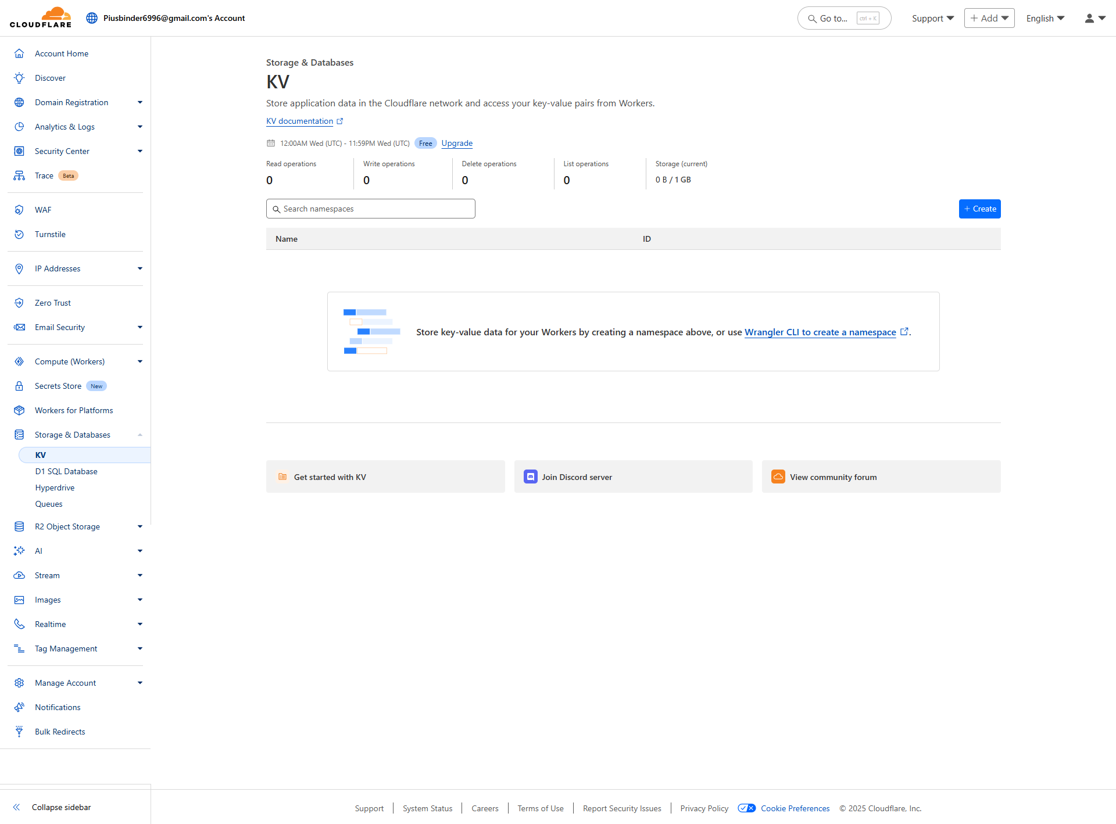
Task: Select Hyperdrive in sidebar
Action: coord(55,488)
